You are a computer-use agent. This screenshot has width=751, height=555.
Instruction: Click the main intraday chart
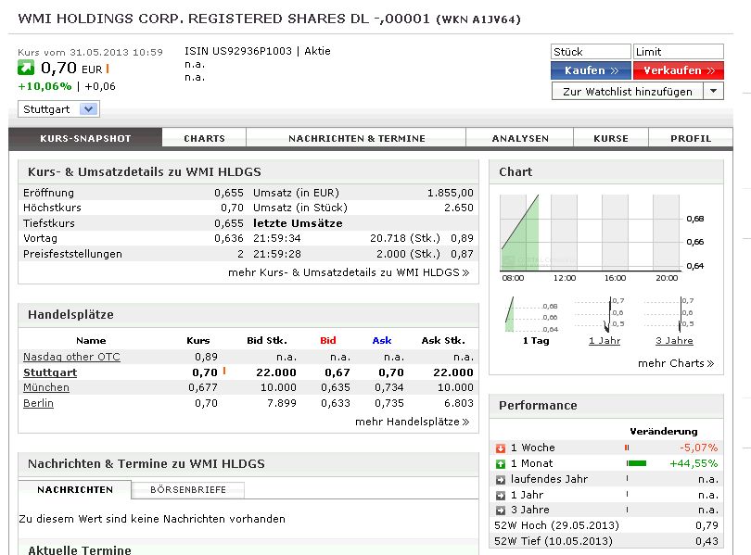point(601,238)
